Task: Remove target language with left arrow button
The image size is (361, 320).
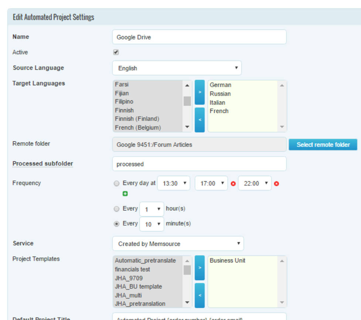Action: pos(200,120)
